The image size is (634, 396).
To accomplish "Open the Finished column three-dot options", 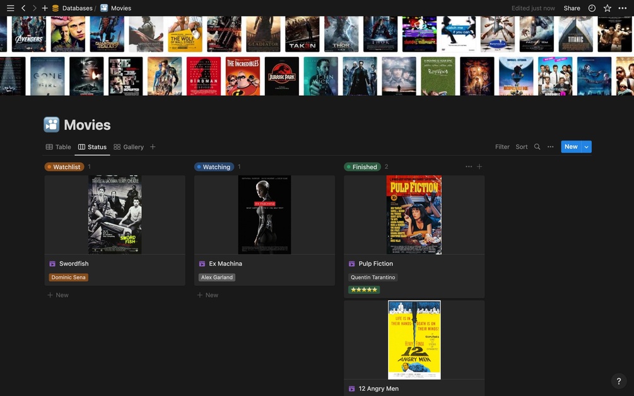I will 469,166.
